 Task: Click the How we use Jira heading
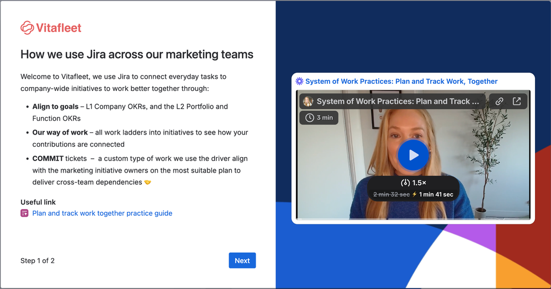click(137, 55)
